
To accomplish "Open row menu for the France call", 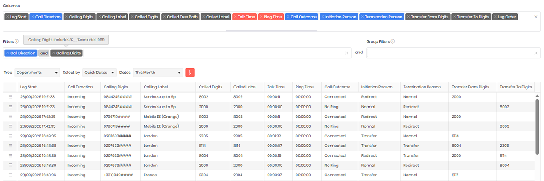I will (10, 175).
